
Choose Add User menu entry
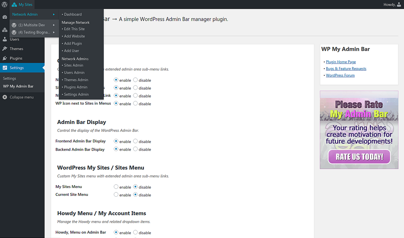[71, 51]
